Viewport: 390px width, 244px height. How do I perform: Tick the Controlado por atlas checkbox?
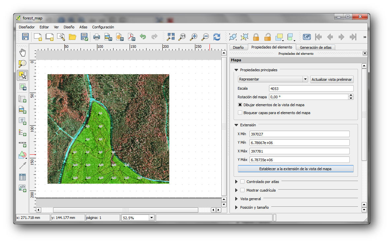pos(242,182)
